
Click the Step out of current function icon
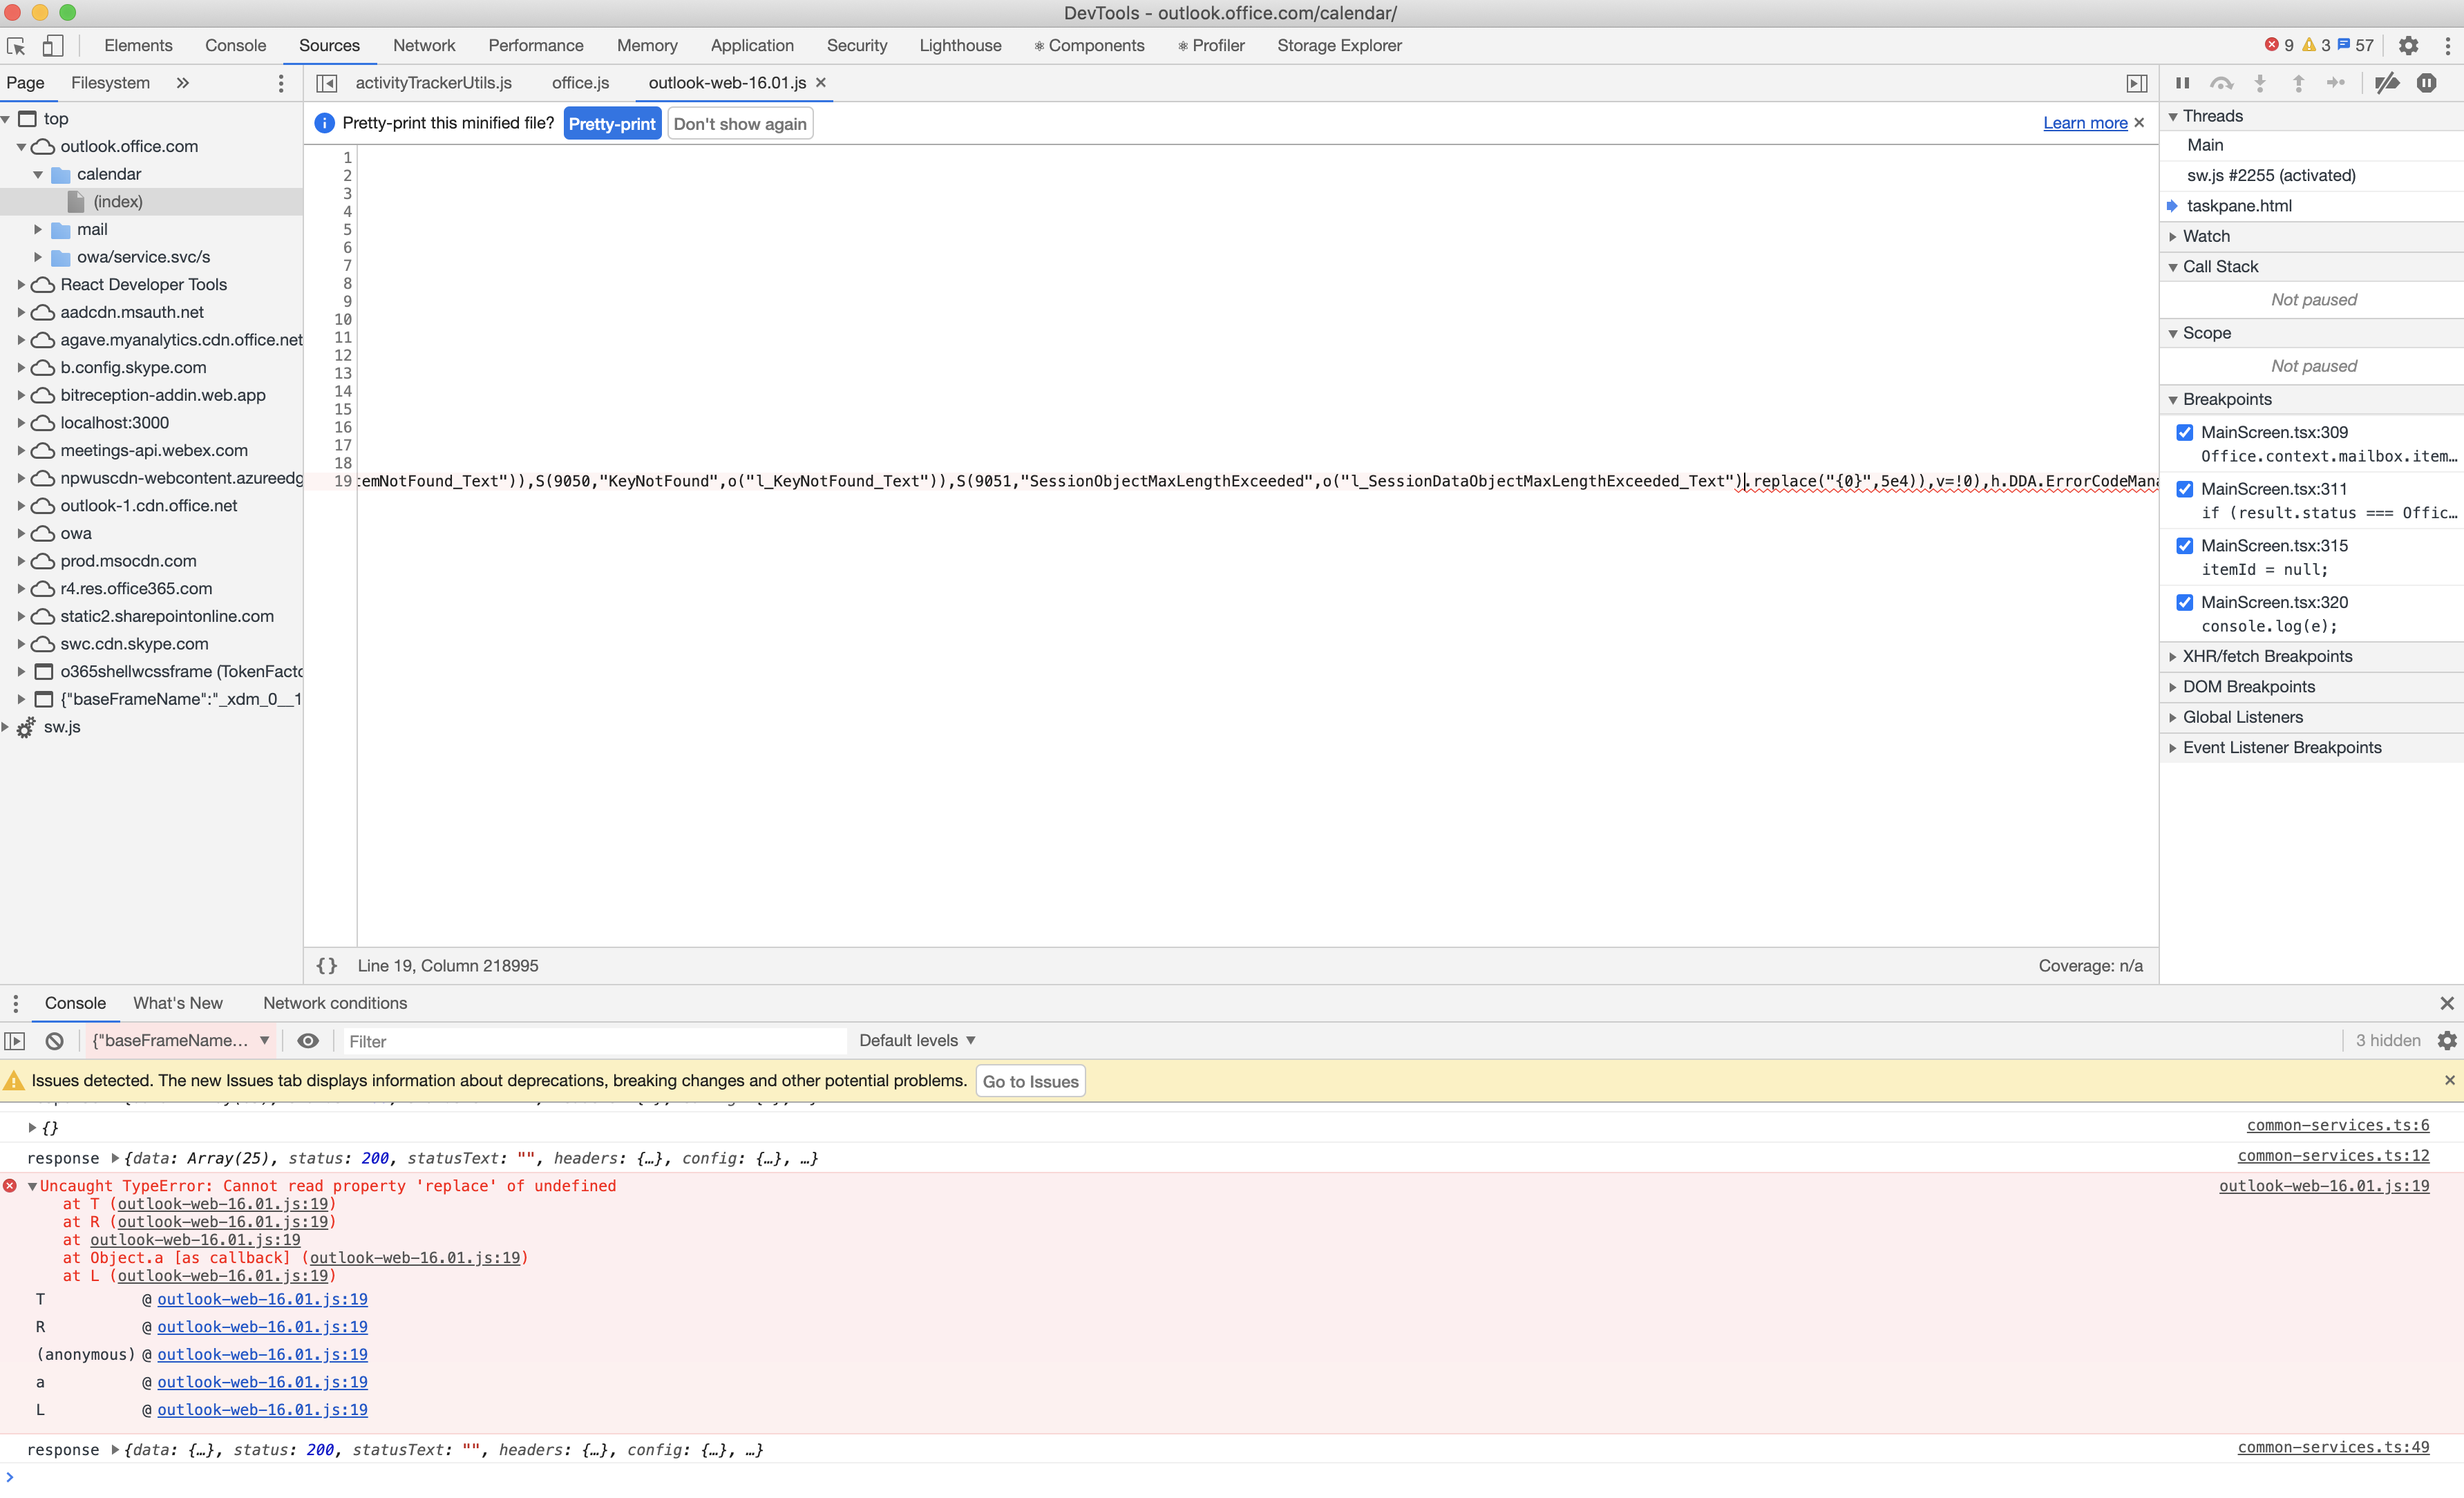tap(2298, 83)
